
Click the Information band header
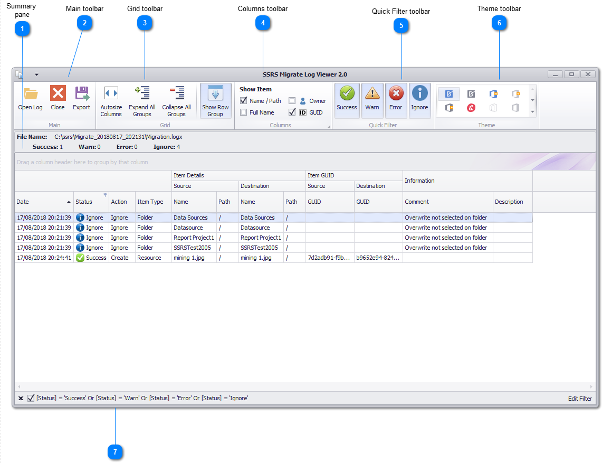[x=467, y=181]
